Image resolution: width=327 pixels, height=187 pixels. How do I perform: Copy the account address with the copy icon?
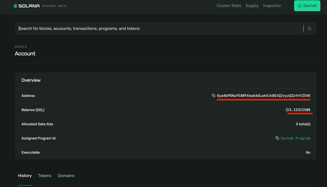[214, 95]
